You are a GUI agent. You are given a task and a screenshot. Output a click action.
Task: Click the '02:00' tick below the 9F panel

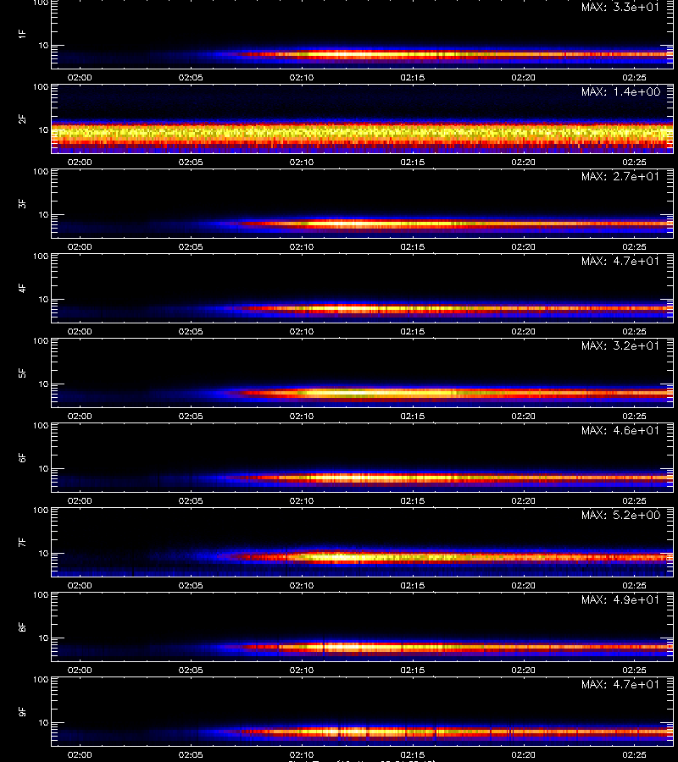pyautogui.click(x=80, y=754)
